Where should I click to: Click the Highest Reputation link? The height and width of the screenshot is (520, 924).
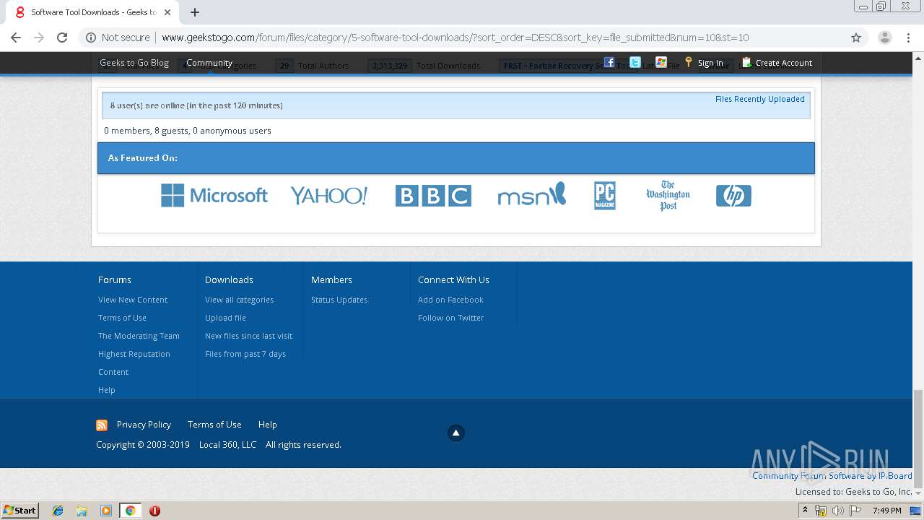click(x=134, y=354)
